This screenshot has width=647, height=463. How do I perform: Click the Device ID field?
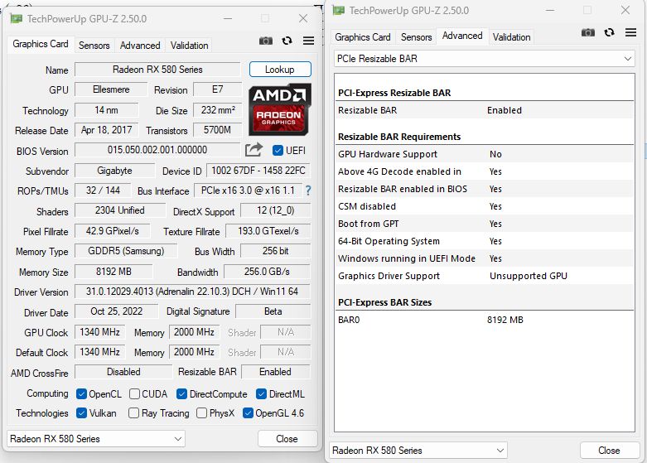click(x=258, y=171)
